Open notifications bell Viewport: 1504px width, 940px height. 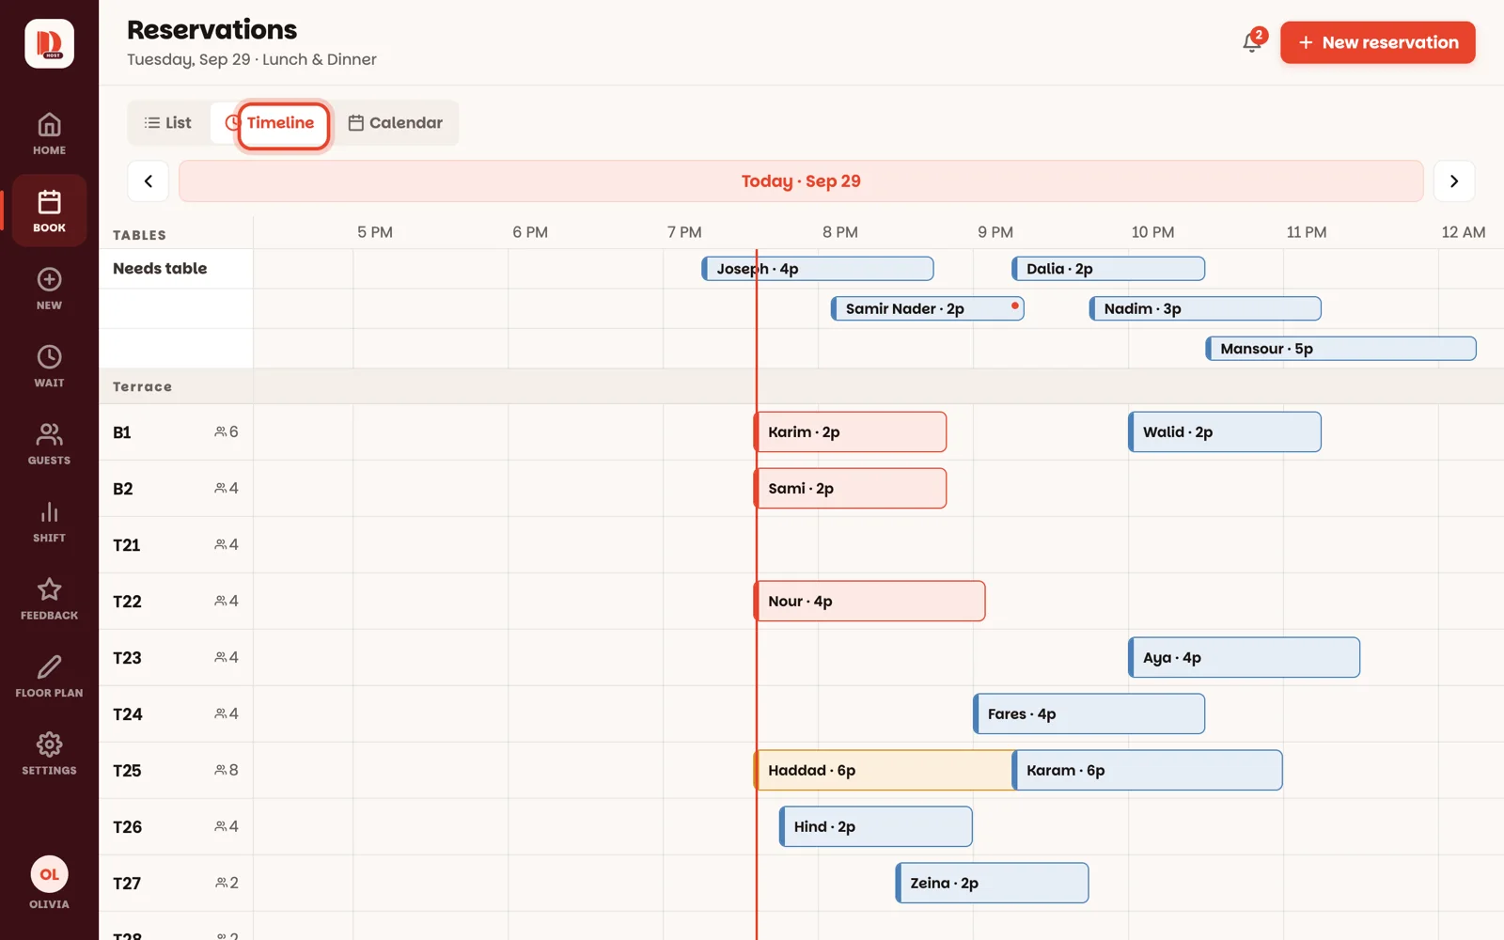[x=1252, y=42]
